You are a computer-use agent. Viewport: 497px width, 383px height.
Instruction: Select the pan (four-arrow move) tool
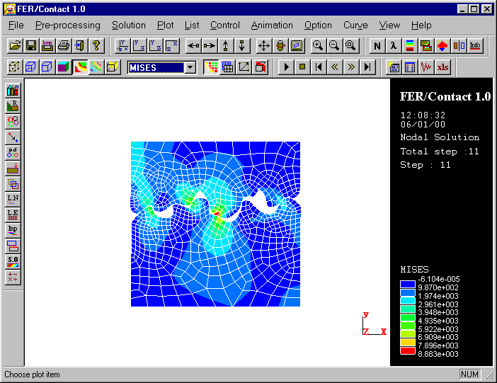[263, 45]
